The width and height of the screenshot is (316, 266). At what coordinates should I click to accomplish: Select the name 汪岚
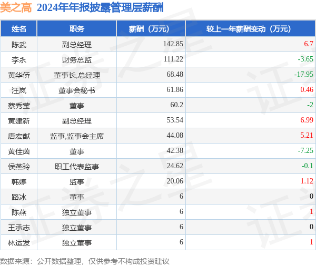pos(19,90)
